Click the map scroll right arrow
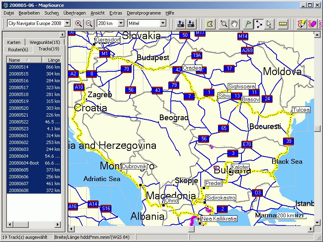This screenshot has height=242, width=323. tap(311, 229)
